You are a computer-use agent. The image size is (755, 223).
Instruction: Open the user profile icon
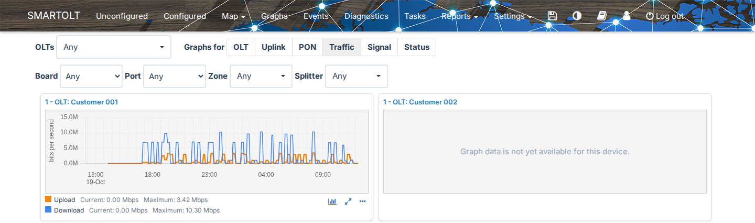(x=626, y=16)
